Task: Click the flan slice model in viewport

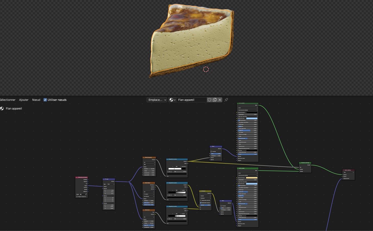Action: point(191,41)
